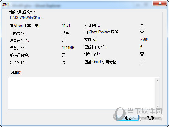Click the 当前的映像文件 group heading
169x127 pixels.
[x=22, y=12]
